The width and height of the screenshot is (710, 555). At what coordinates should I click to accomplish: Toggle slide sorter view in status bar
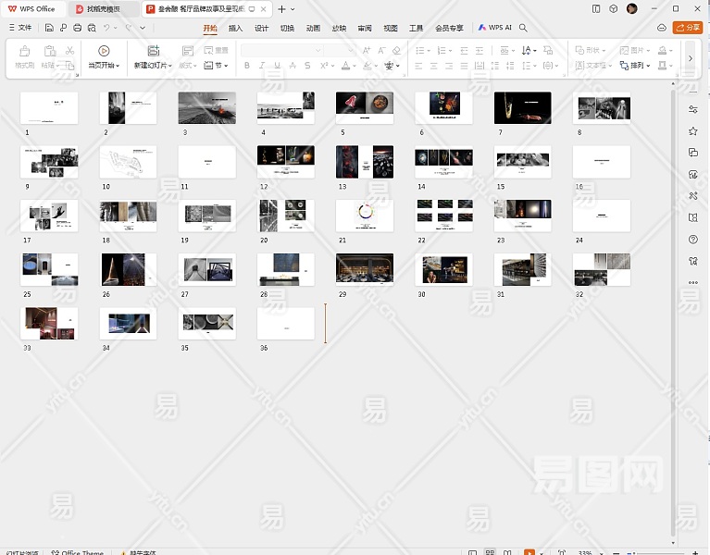click(491, 552)
